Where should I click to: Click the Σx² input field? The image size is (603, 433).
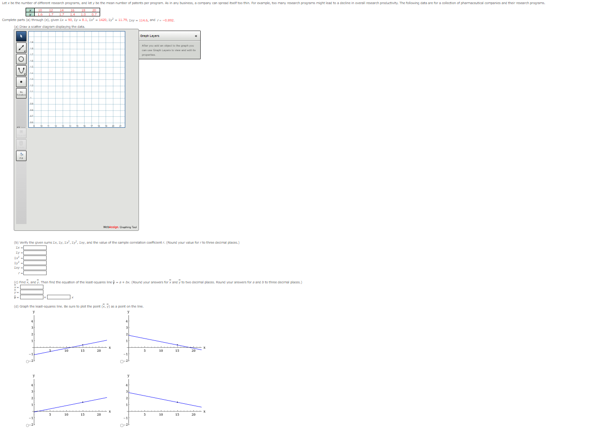coord(35,258)
